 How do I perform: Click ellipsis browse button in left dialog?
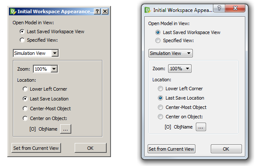click(x=65, y=129)
